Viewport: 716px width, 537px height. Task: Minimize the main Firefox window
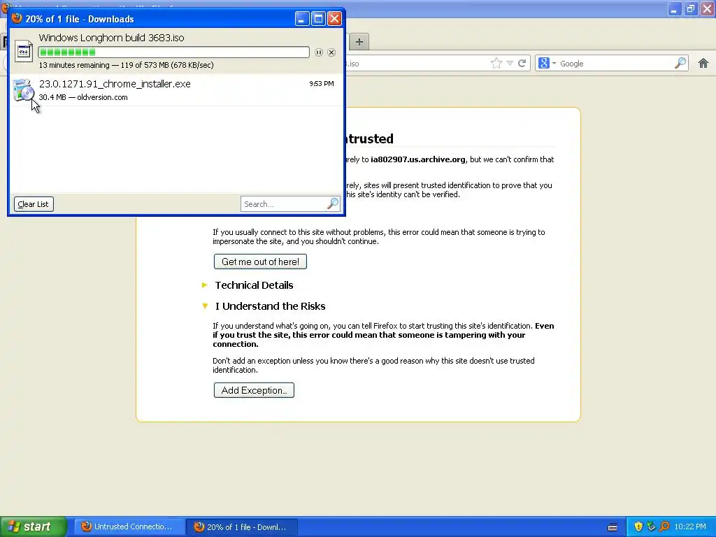point(675,8)
